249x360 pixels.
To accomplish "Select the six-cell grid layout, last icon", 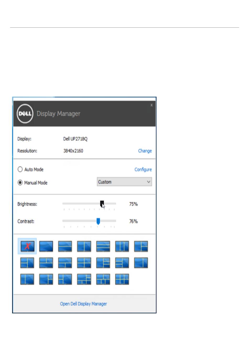I will point(122,279).
